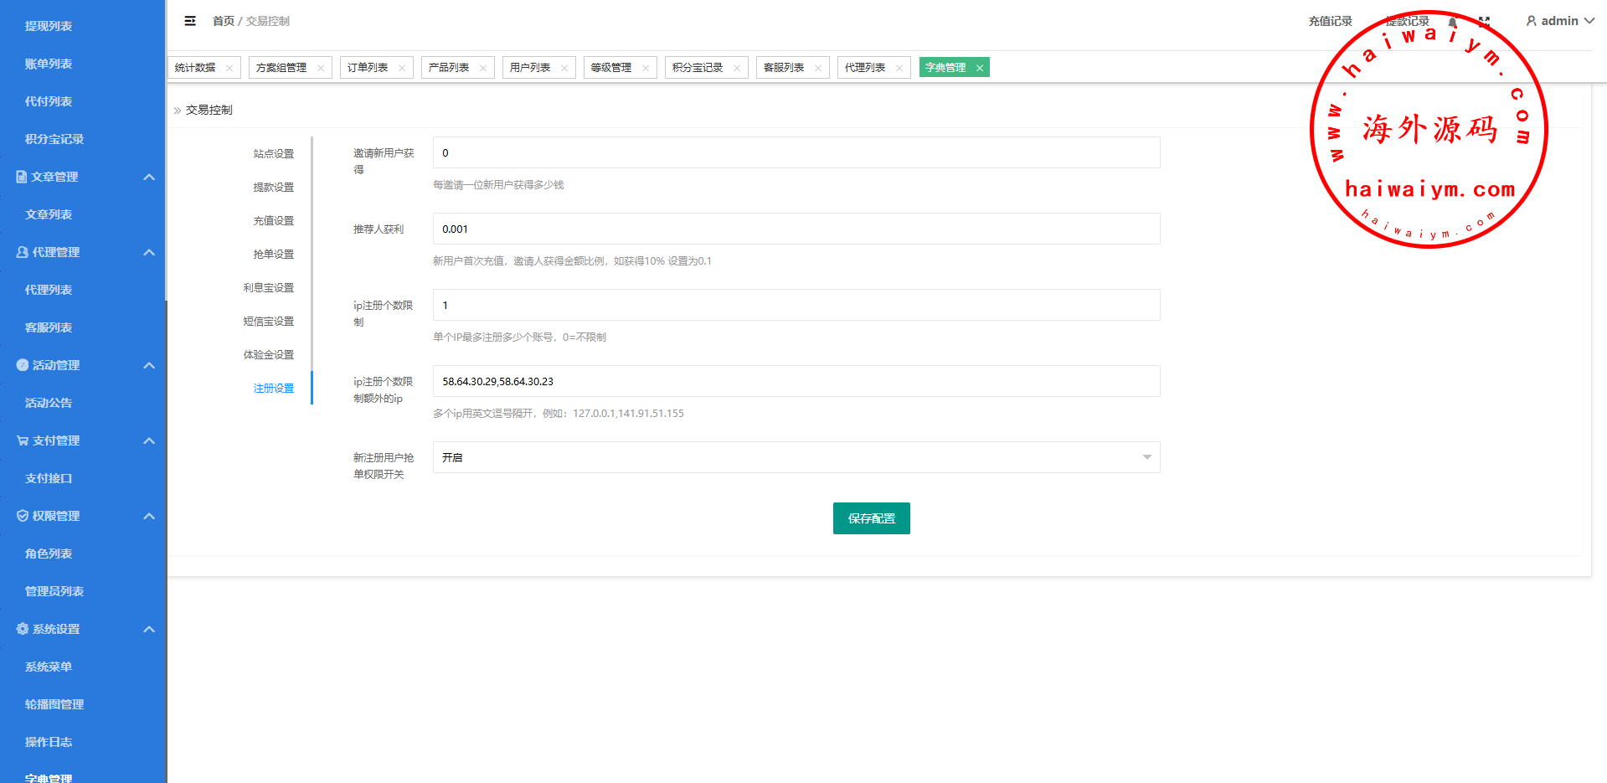Click the 系统设置 gear icon
Viewport: 1607px width, 783px height.
pyautogui.click(x=23, y=629)
